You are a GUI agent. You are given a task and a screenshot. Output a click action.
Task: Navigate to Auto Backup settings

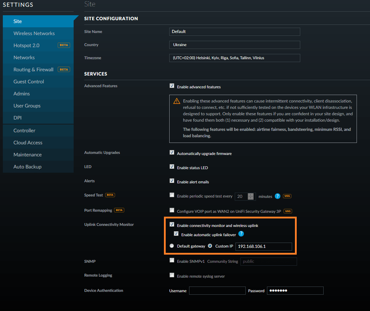coord(27,167)
